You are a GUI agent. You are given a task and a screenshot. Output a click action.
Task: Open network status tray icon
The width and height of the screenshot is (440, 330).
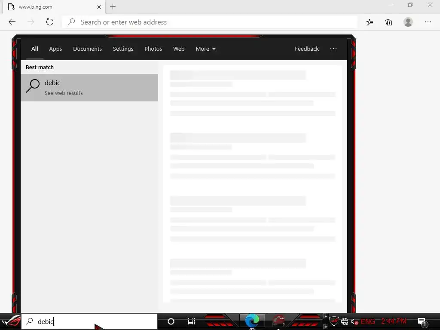tap(345, 321)
